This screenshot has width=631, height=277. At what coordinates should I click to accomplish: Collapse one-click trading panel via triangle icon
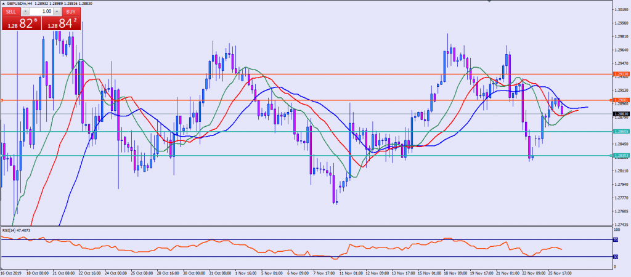coord(3,3)
